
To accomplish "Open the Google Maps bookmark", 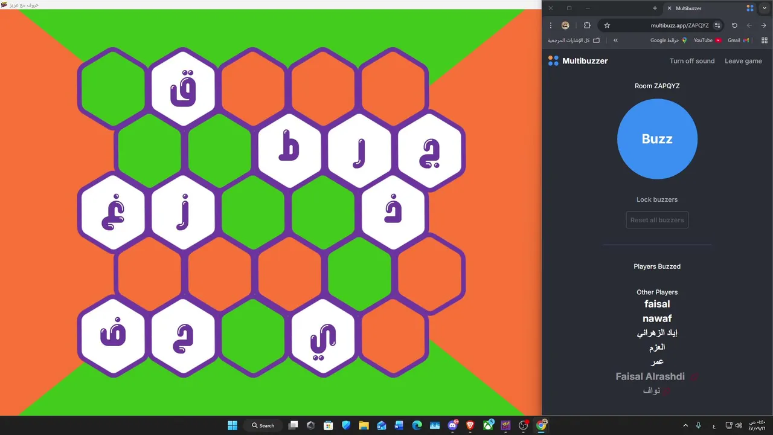I will point(669,40).
